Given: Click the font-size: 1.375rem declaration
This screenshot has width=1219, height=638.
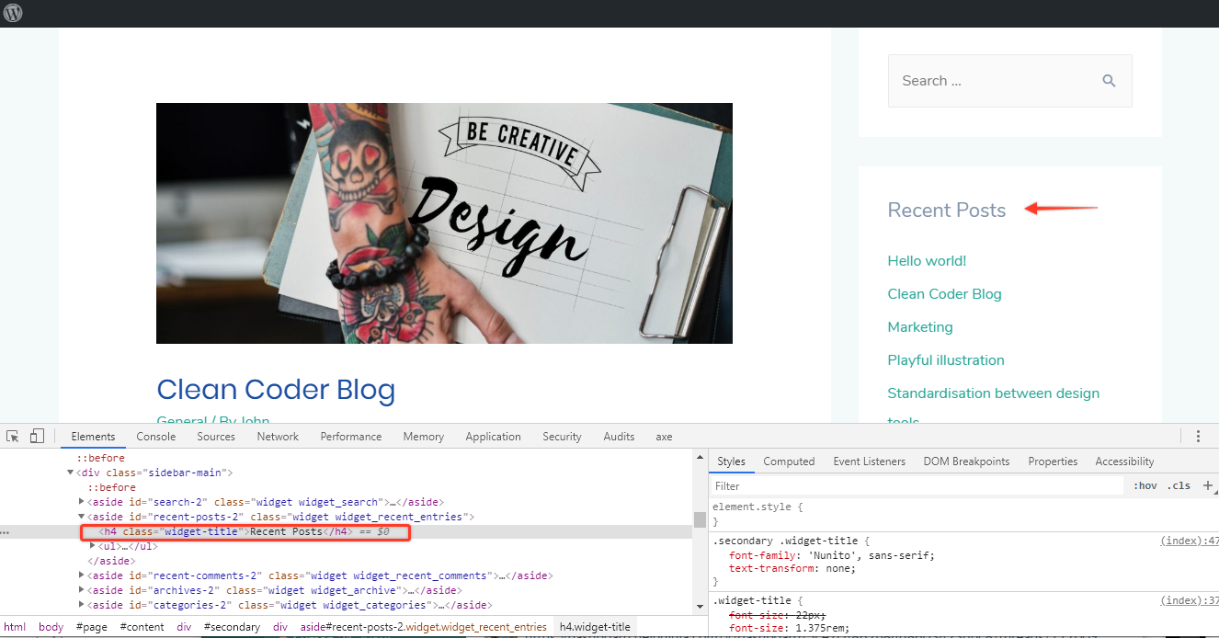Looking at the screenshot, I should [789, 628].
